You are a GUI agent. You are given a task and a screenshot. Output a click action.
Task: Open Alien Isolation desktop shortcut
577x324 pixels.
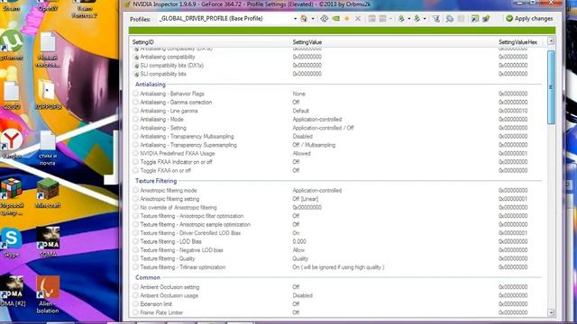click(x=48, y=294)
